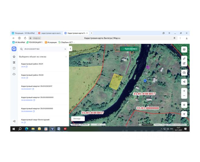
Task: Click the search magnifier icon
Action: [22, 49]
